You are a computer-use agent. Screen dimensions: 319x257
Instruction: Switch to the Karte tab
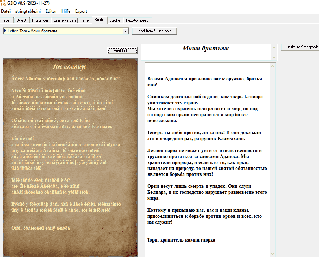84,20
